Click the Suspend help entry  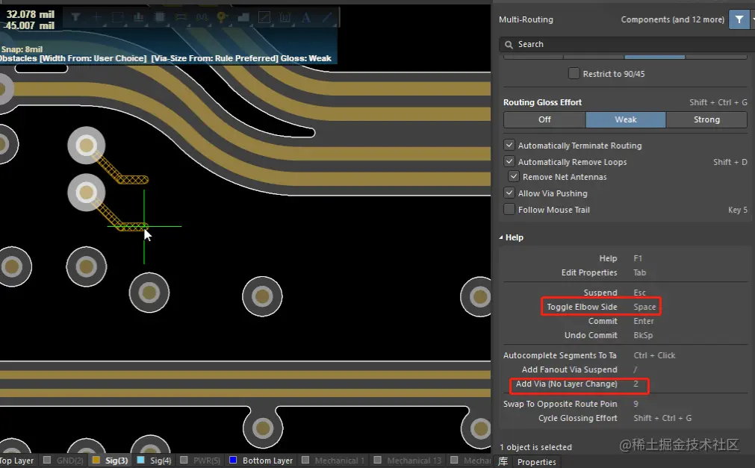coord(615,293)
